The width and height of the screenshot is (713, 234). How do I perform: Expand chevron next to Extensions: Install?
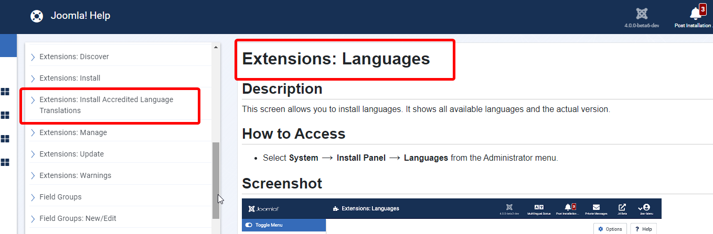click(33, 79)
